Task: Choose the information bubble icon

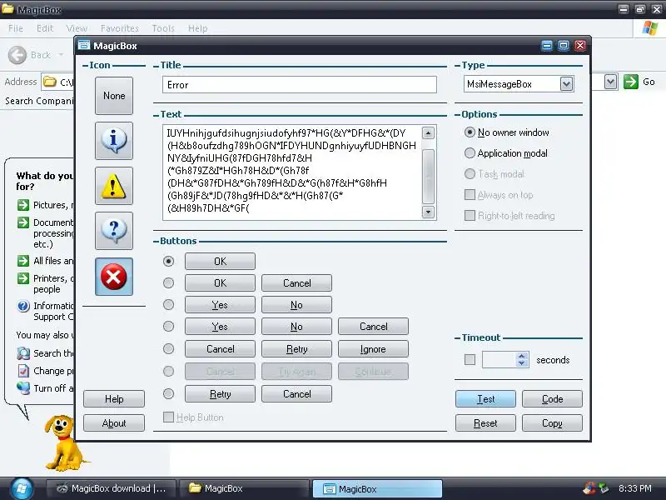Action: click(x=114, y=141)
